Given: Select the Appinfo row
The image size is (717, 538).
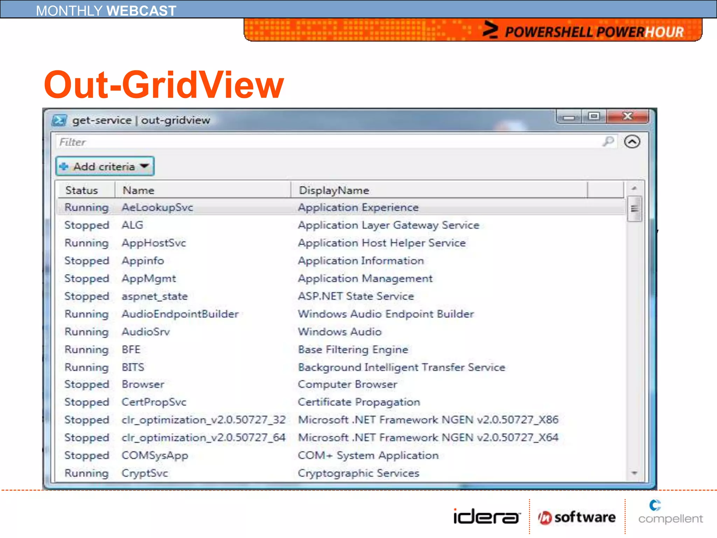Looking at the screenshot, I should 341,261.
